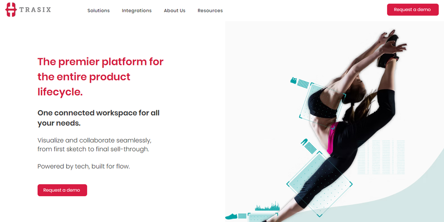444x222 pixels.
Task: Click the teal leggings icon
Action: coord(305,142)
